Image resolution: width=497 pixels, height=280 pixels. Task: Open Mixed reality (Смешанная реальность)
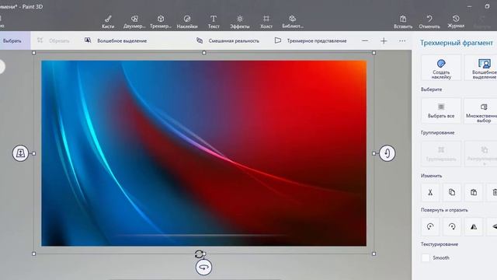tap(228, 40)
